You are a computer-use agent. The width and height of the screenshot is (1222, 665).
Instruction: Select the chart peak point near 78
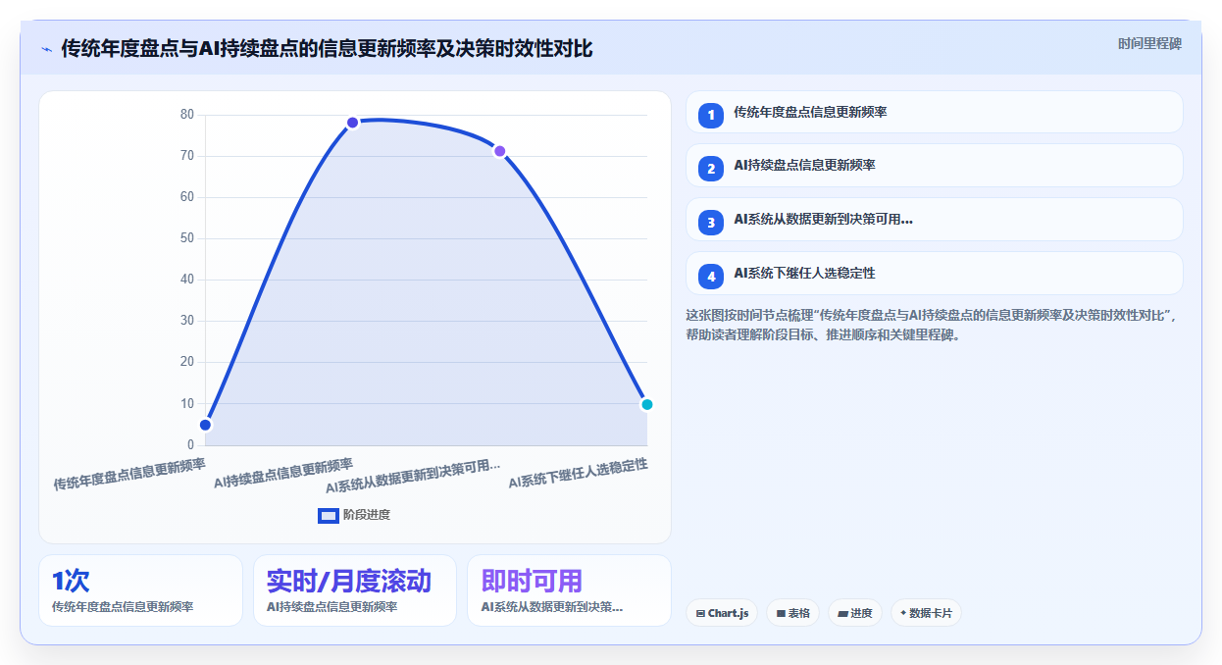tap(352, 123)
